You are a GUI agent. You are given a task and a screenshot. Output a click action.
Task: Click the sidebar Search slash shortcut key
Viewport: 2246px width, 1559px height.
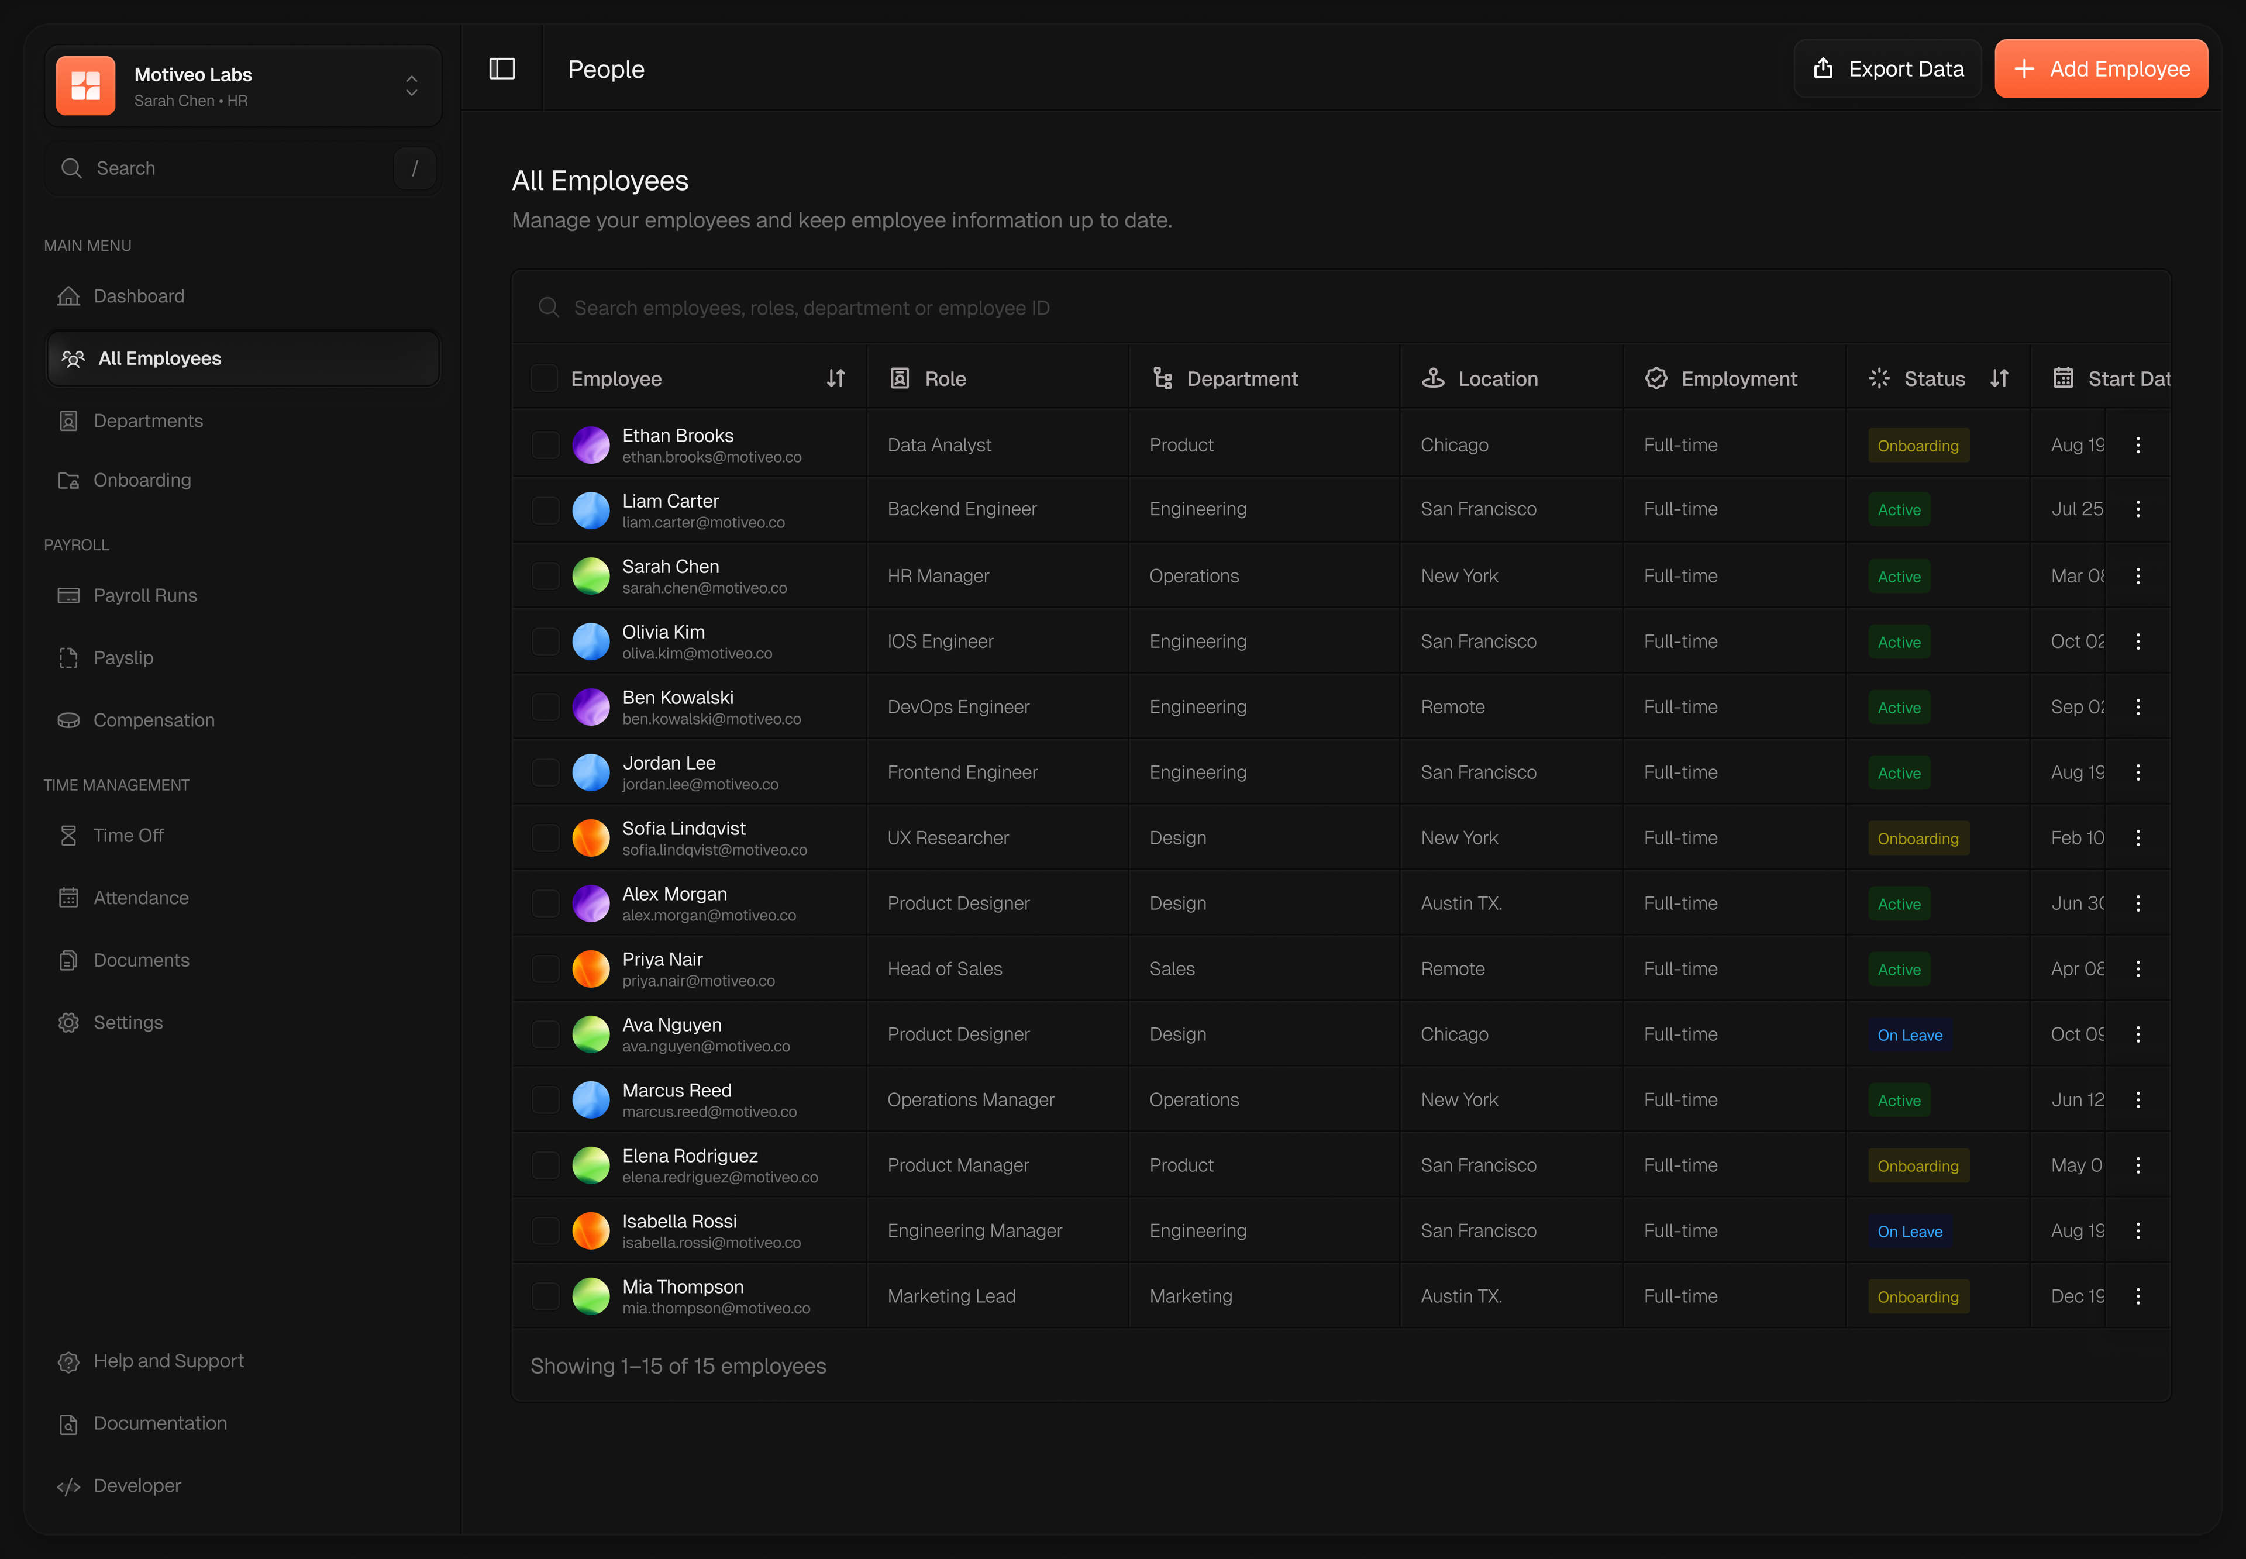click(414, 168)
